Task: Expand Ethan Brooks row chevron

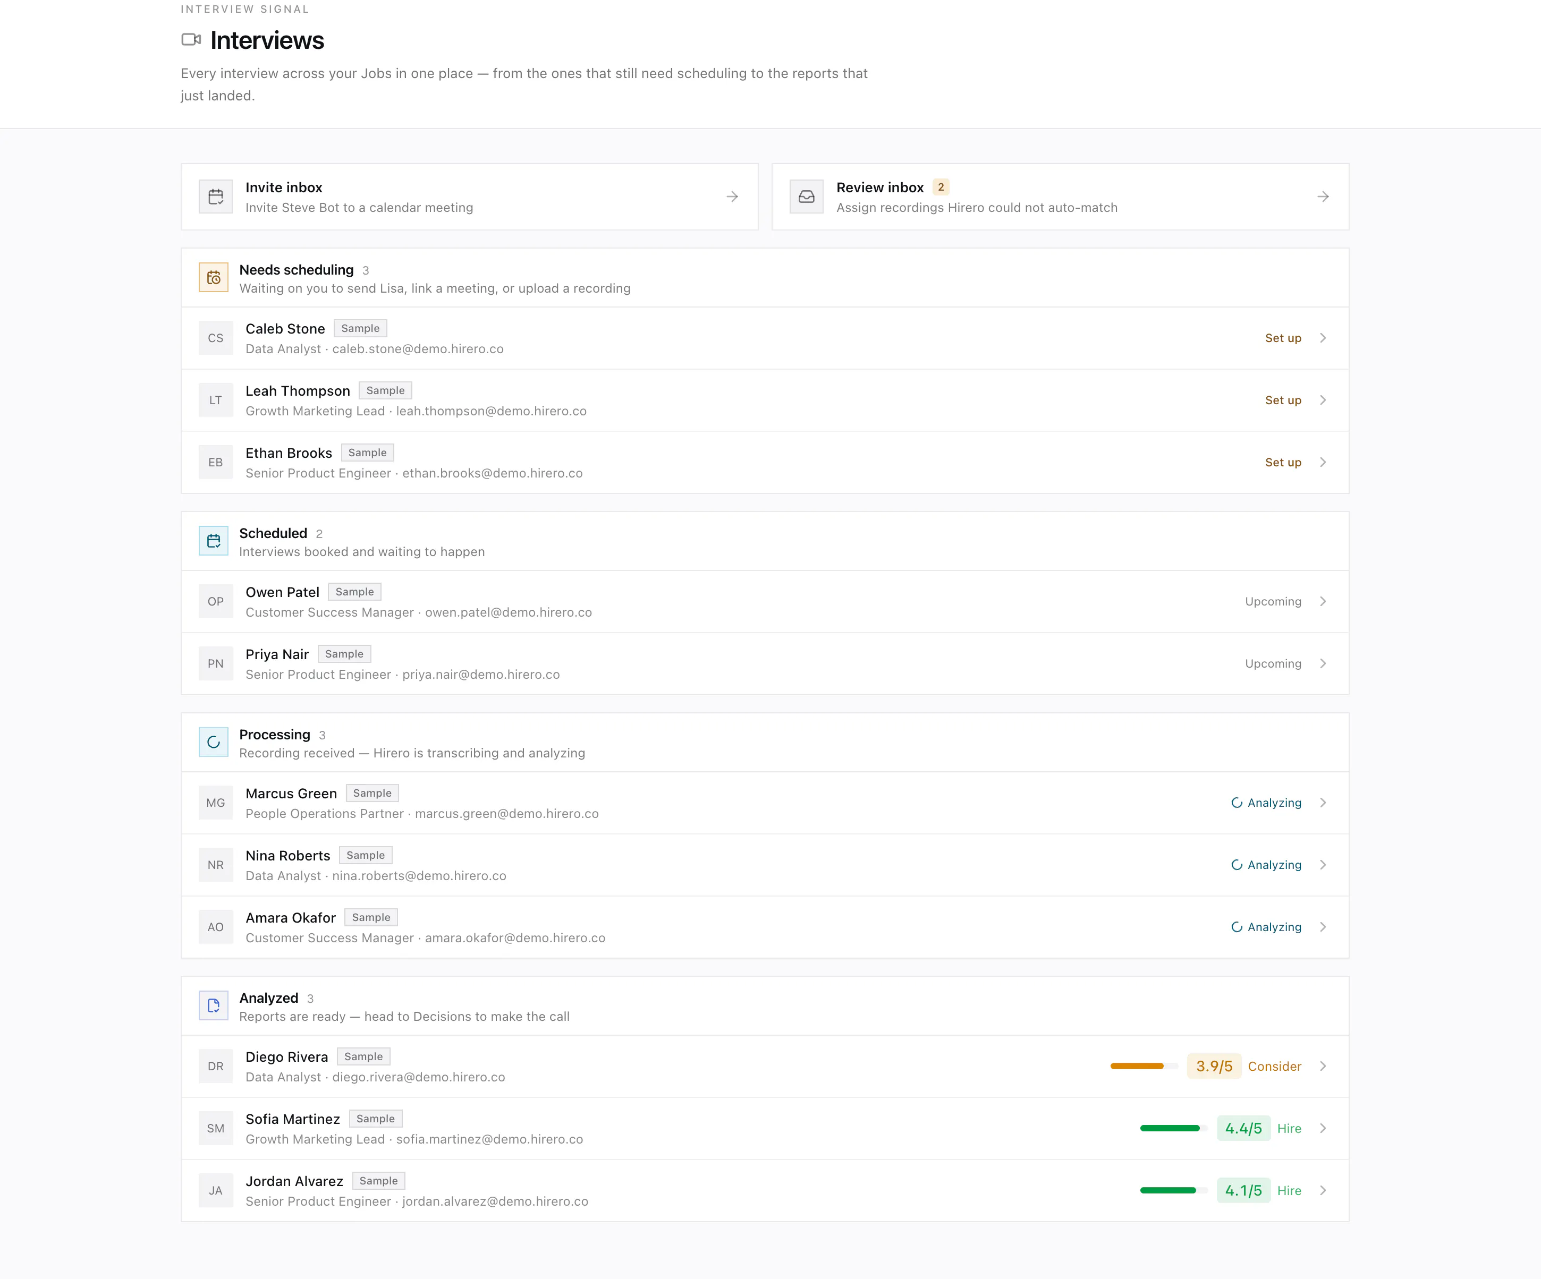Action: [x=1323, y=462]
